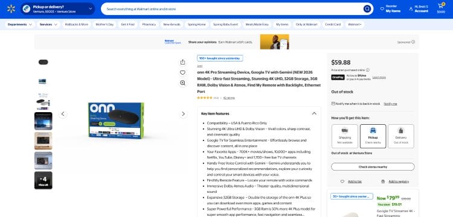Add product to favorites heart icon
The width and height of the screenshot is (453, 217).
coord(182,72)
